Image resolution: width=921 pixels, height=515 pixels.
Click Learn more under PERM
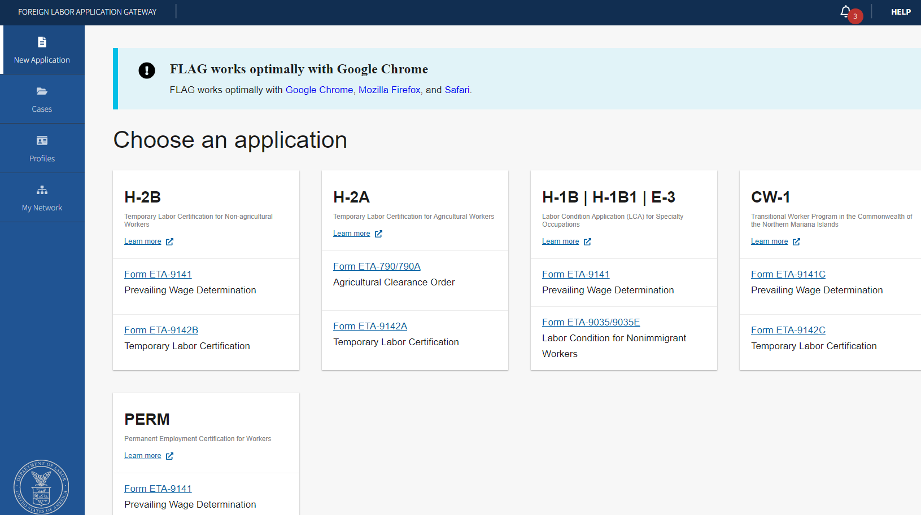pos(142,456)
